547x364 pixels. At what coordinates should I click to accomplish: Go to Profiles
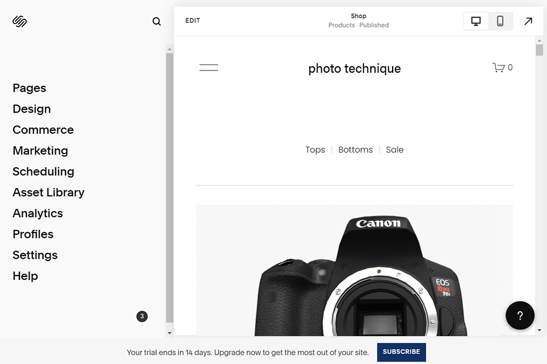pyautogui.click(x=33, y=234)
